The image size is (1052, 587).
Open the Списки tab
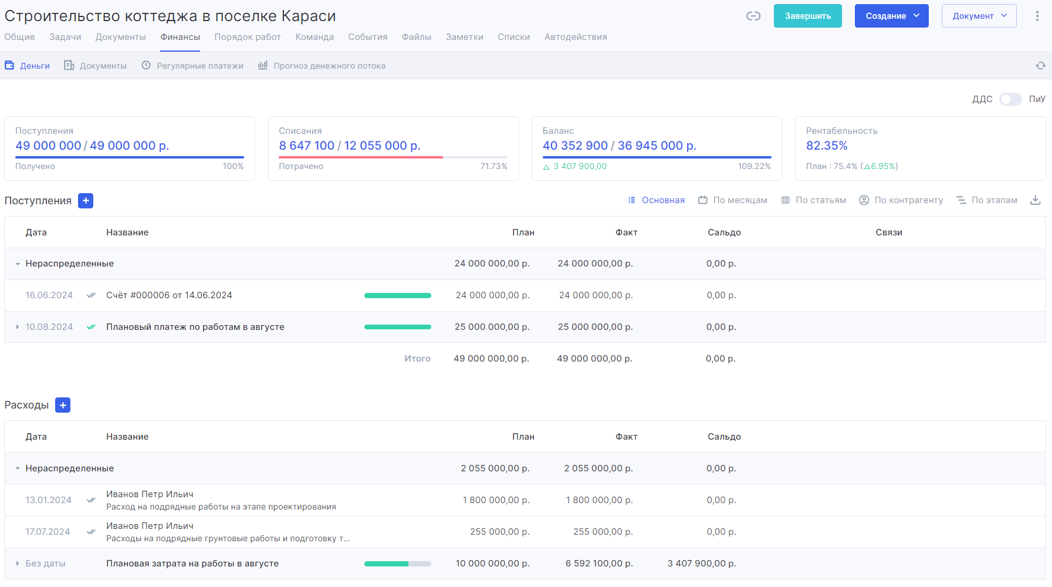click(514, 37)
